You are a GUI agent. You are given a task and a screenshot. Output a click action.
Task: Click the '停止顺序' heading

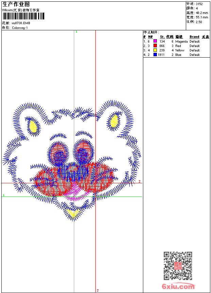tap(151, 32)
